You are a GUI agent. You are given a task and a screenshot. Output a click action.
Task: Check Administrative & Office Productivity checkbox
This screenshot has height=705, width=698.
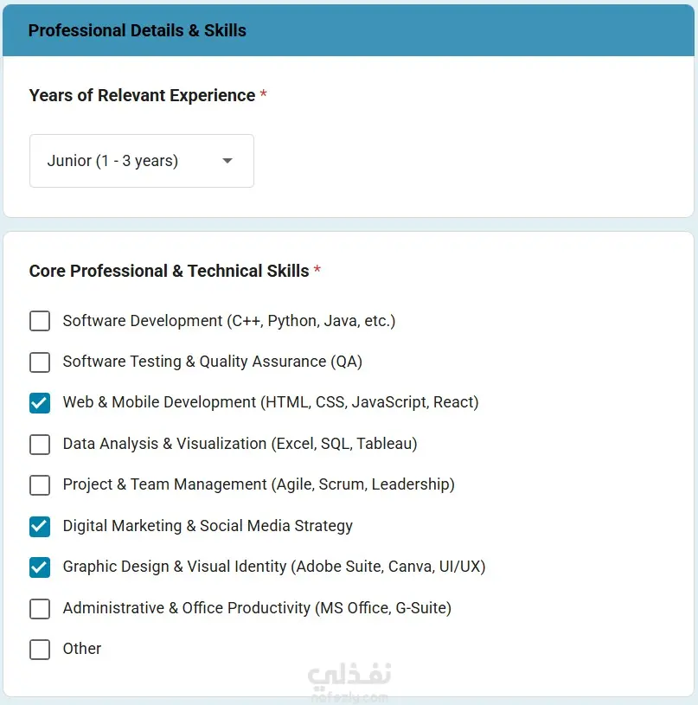point(40,608)
